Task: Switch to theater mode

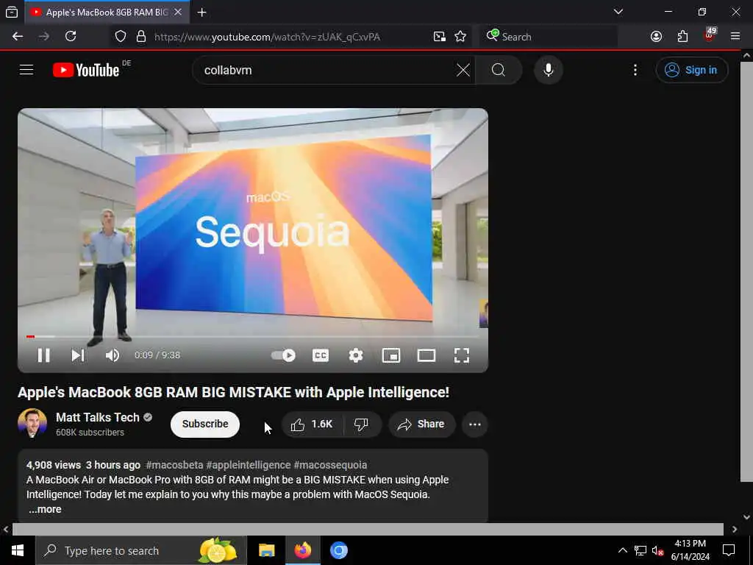Action: (427, 355)
